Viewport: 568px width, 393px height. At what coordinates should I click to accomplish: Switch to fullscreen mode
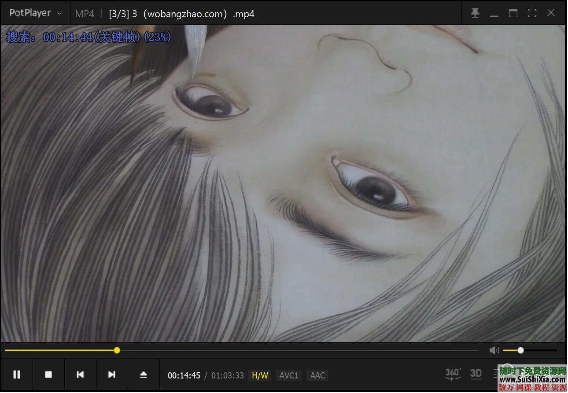[x=532, y=13]
